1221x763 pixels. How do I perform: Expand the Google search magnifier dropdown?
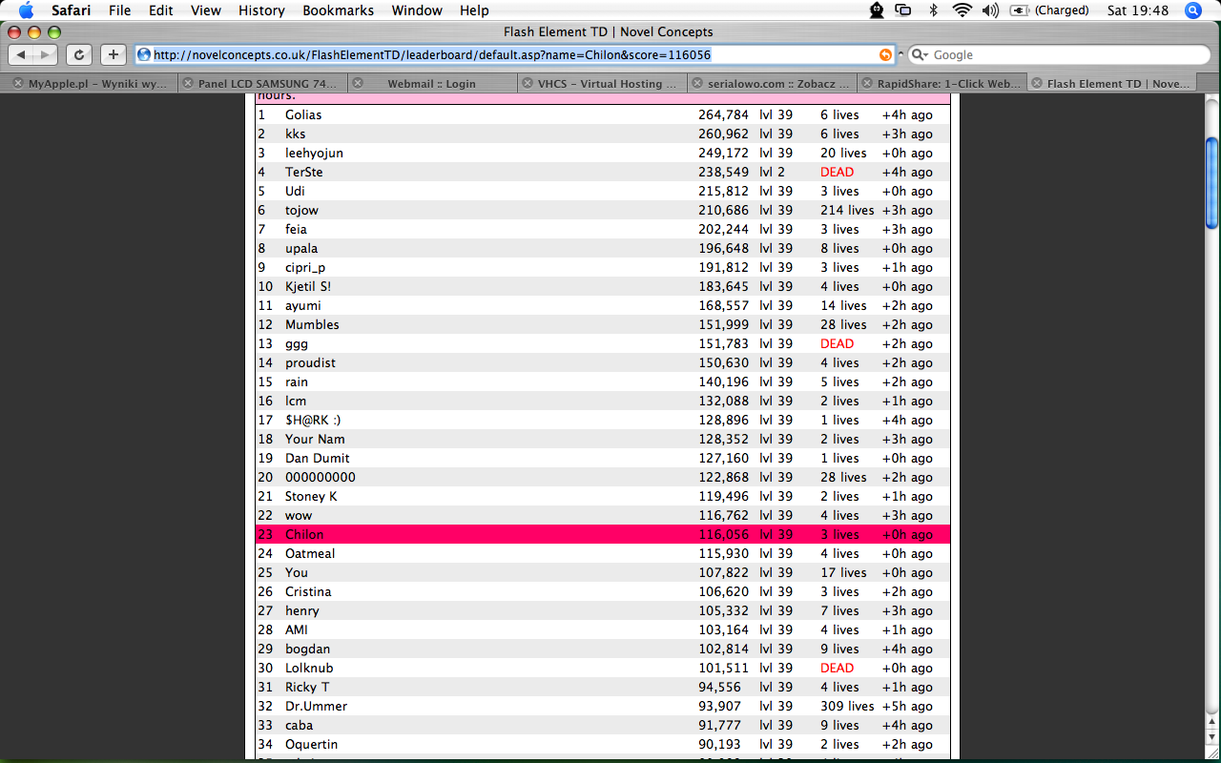921,54
